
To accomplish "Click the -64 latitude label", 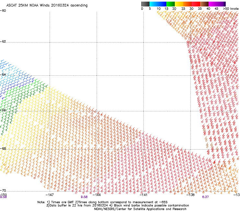I will pyautogui.click(x=3, y=75).
